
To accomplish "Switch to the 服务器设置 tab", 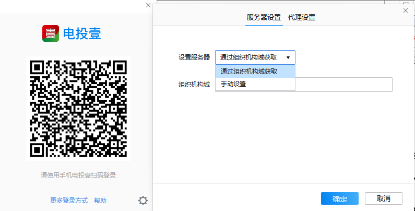I will pos(264,17).
